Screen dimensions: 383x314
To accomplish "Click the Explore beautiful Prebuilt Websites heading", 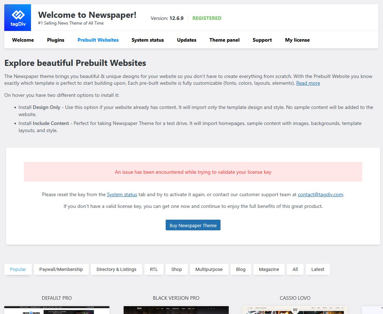I will pyautogui.click(x=75, y=63).
